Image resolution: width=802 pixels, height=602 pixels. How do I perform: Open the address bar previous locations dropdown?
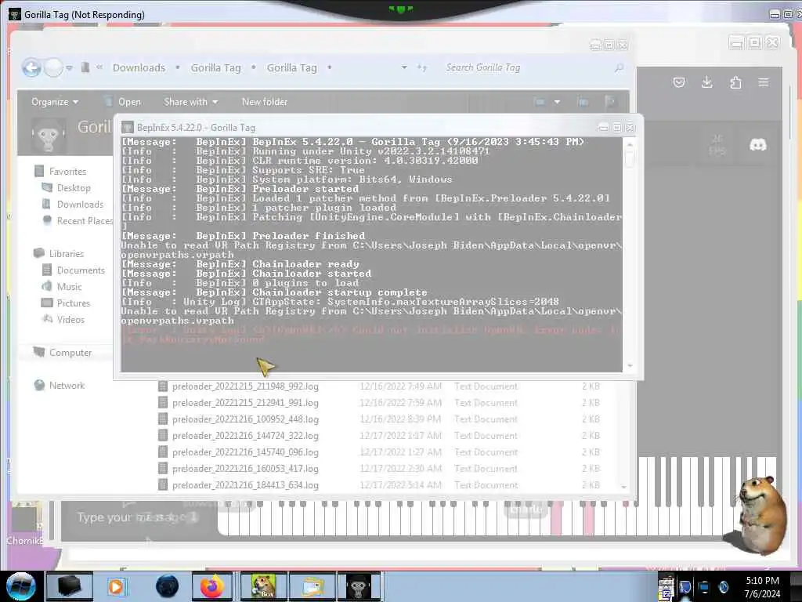coord(404,67)
